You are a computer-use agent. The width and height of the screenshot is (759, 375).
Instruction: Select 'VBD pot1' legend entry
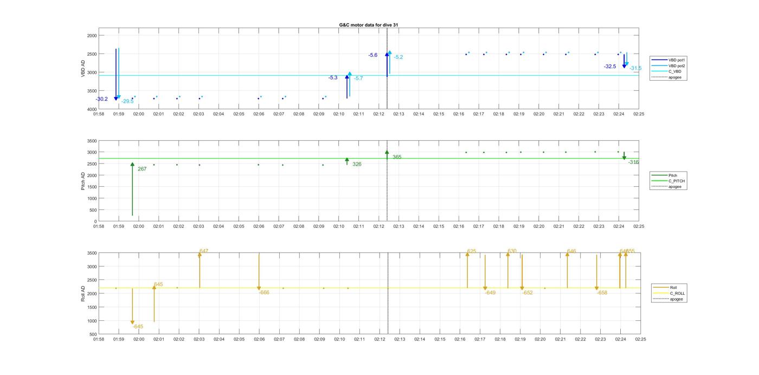coord(668,60)
